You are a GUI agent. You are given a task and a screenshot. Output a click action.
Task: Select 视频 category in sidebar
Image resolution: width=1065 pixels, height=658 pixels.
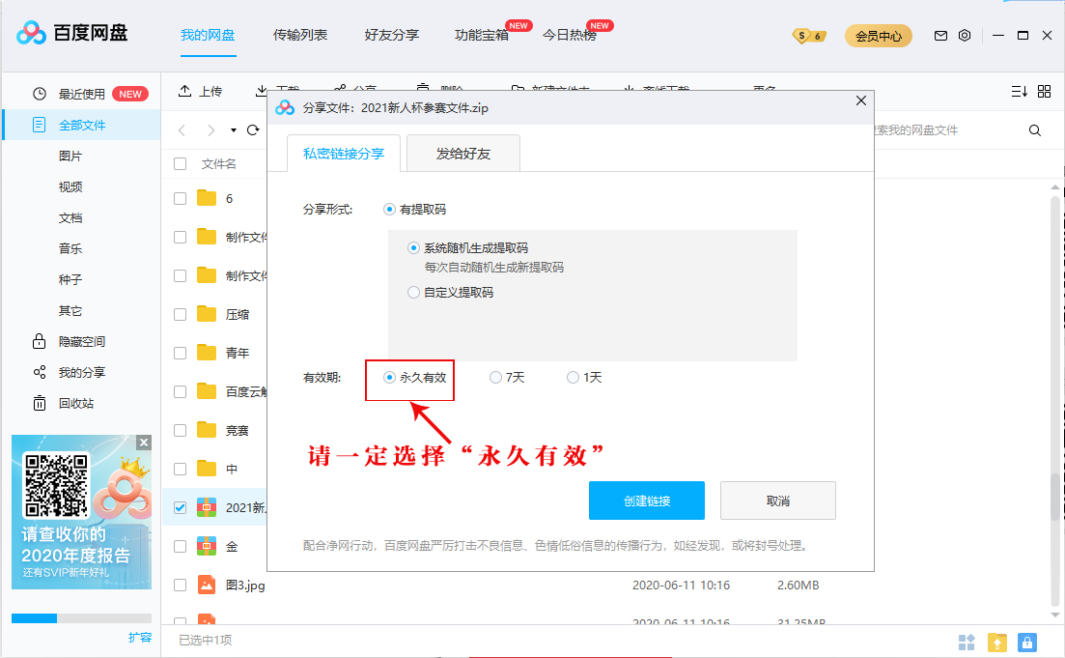coord(70,186)
